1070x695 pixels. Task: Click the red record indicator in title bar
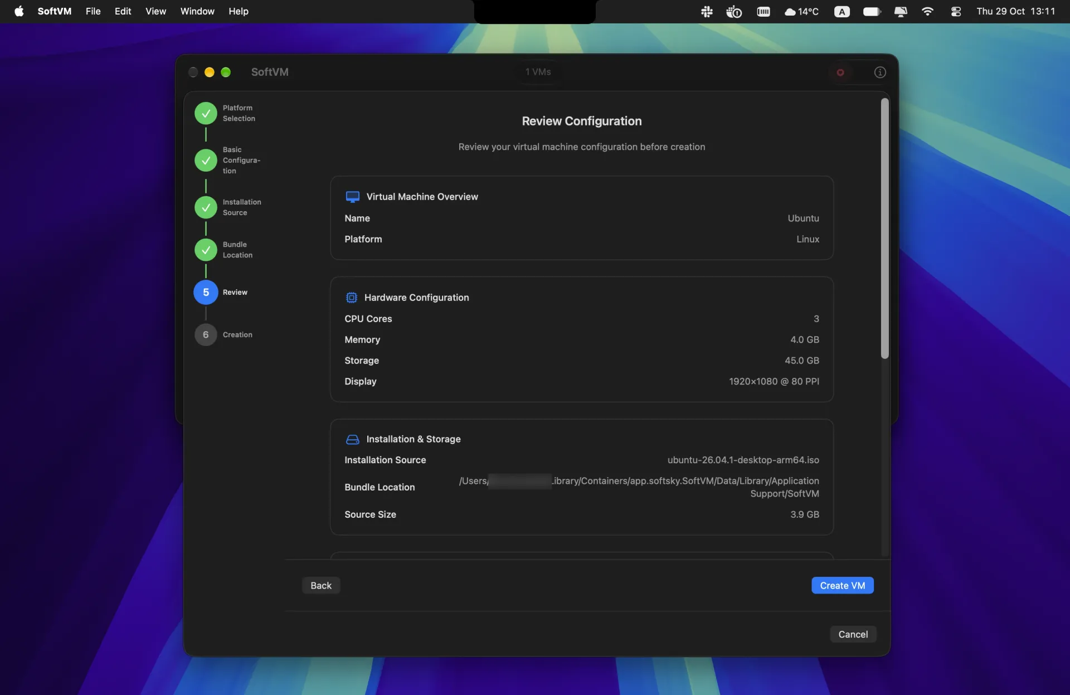[840, 72]
